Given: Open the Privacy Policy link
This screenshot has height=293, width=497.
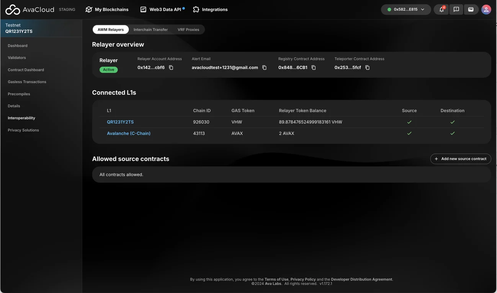Looking at the screenshot, I should (x=303, y=279).
